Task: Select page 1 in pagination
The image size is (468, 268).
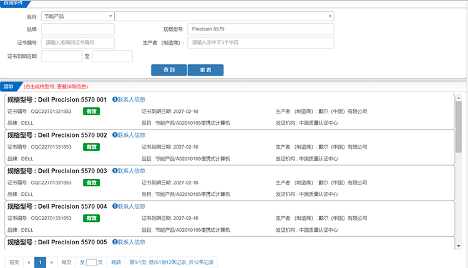Action: coord(40,262)
